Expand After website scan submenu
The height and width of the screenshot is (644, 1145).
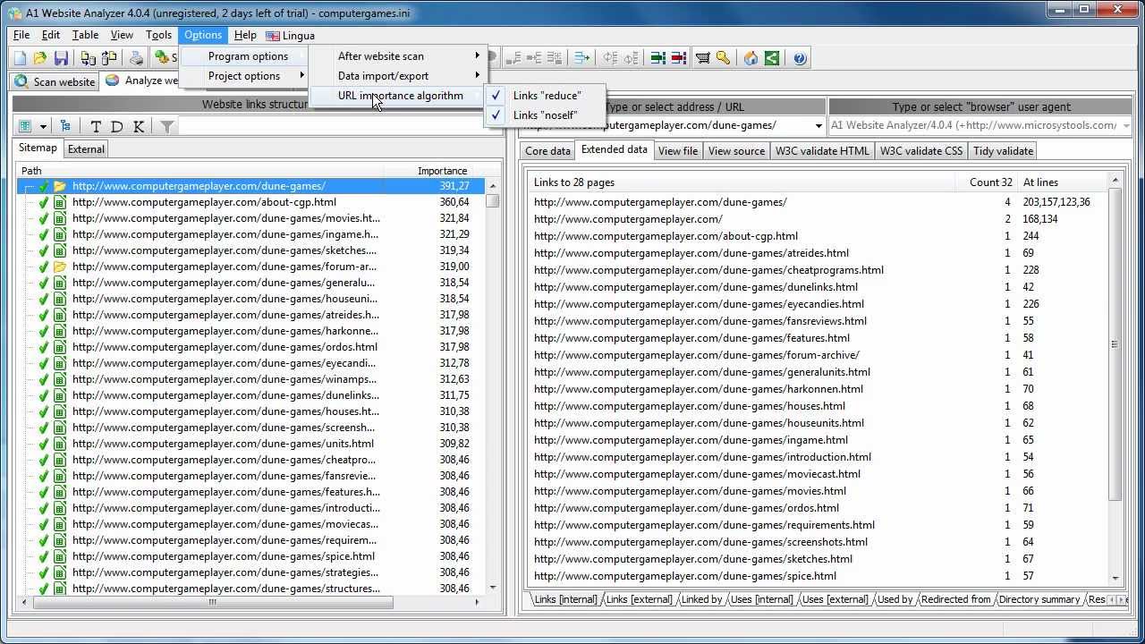click(x=398, y=56)
